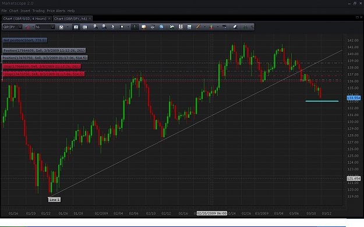Select Position 17470750 Sell label
Image resolution: width=364 pixels, height=227 pixels.
coord(45,58)
